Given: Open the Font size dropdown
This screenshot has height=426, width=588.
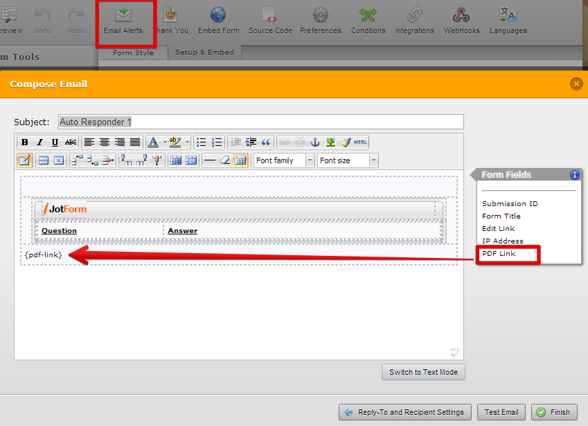Looking at the screenshot, I should click(x=348, y=160).
